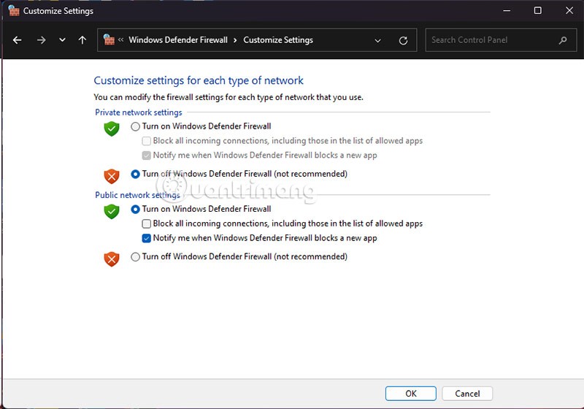
Task: Enable block all incoming connections for public
Action: tap(147, 223)
